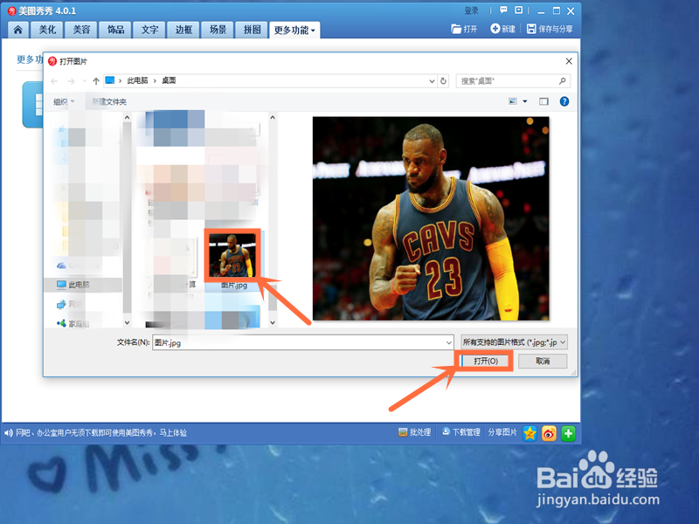
Task: Toggle the preview pane icon
Action: click(543, 101)
